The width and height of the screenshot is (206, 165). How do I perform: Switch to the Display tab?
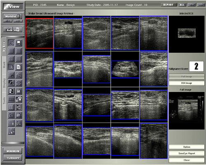coord(4,83)
